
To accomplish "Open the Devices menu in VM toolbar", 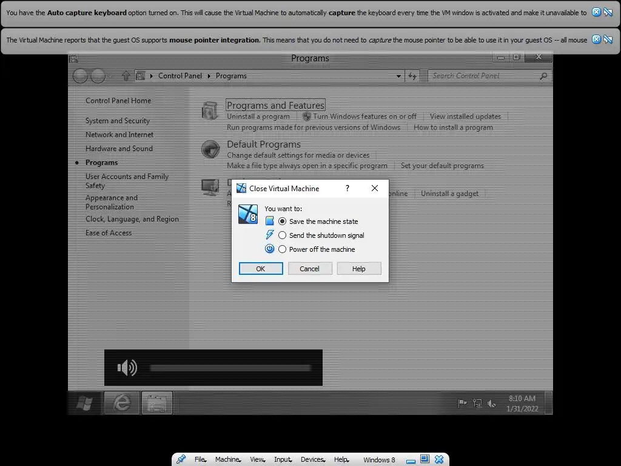I will (313, 459).
